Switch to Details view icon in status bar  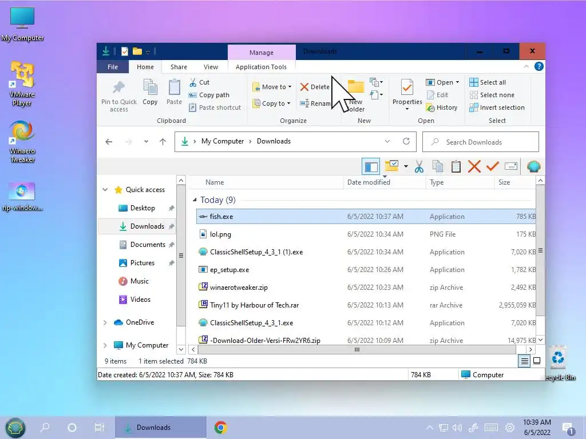[x=524, y=361]
